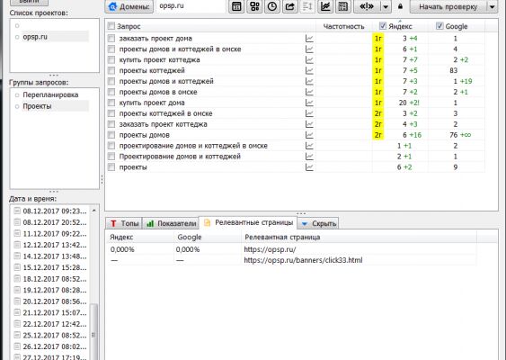Open chart for 'проекты коттеджей в омске'
Viewport: 506px width, 360px height.
pyautogui.click(x=309, y=113)
